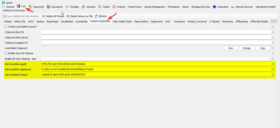Select the Custom Automation sub-tab

[100, 21]
